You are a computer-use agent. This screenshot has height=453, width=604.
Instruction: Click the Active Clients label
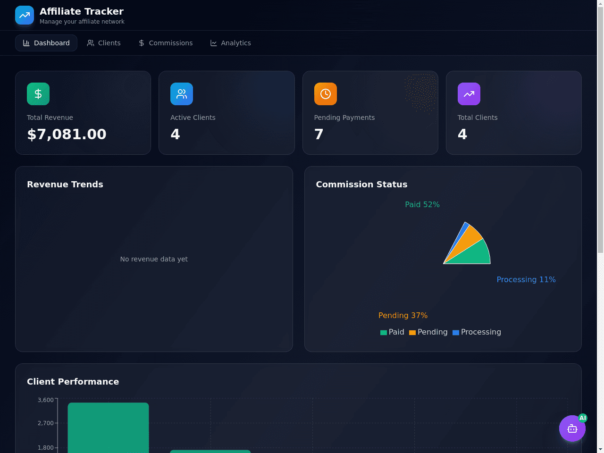click(x=193, y=117)
